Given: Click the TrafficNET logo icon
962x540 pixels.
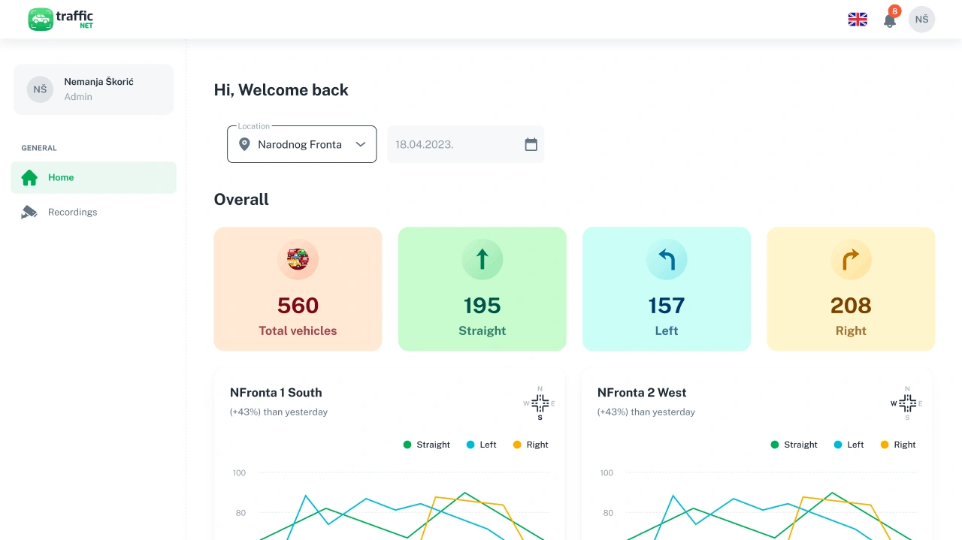Looking at the screenshot, I should (41, 20).
